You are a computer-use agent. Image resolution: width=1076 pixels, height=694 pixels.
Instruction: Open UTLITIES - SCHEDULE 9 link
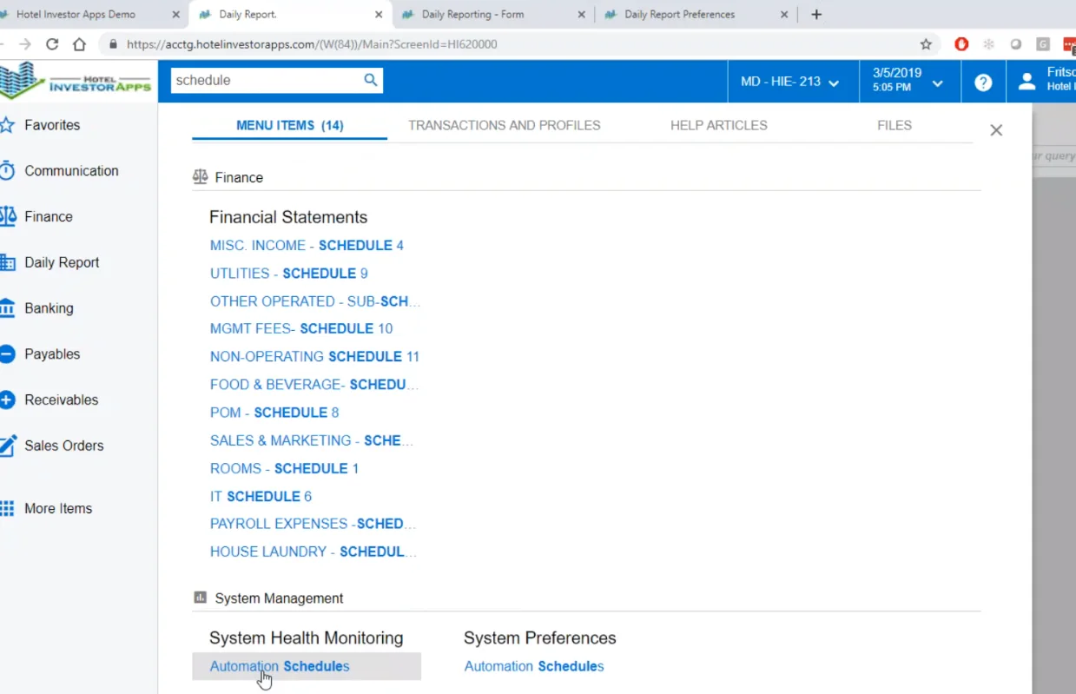289,274
